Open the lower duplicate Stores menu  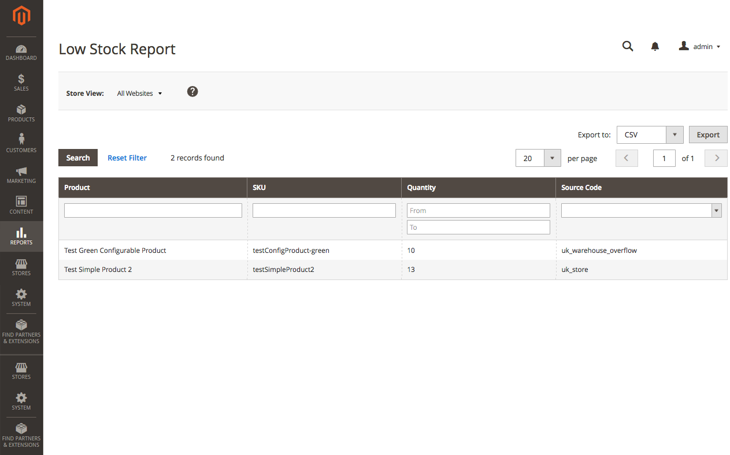click(x=21, y=371)
